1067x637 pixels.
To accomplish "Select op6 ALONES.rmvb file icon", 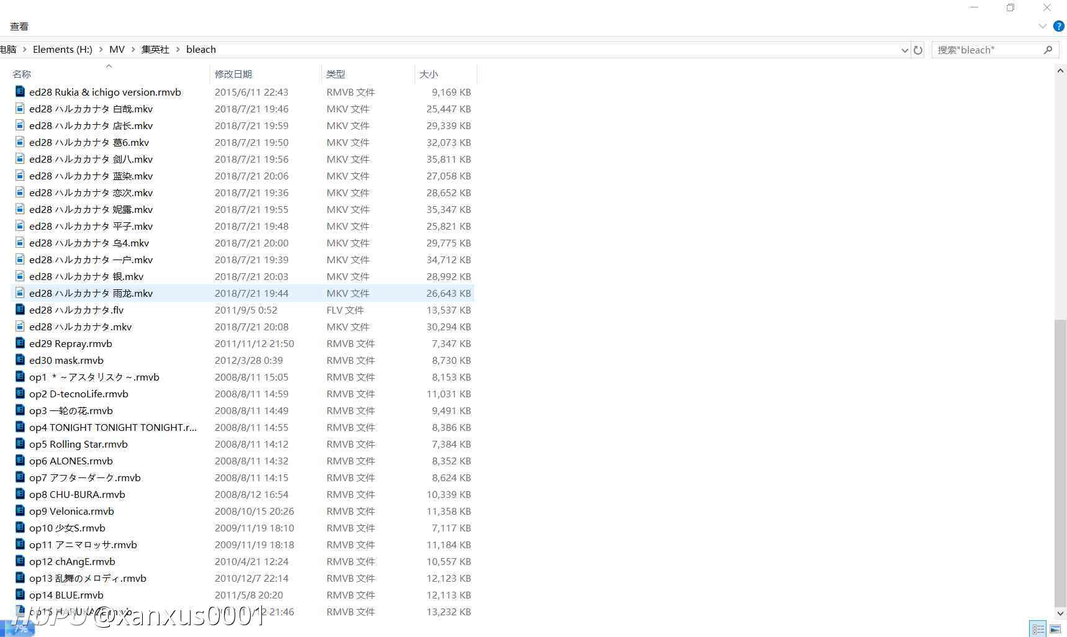I will 20,460.
